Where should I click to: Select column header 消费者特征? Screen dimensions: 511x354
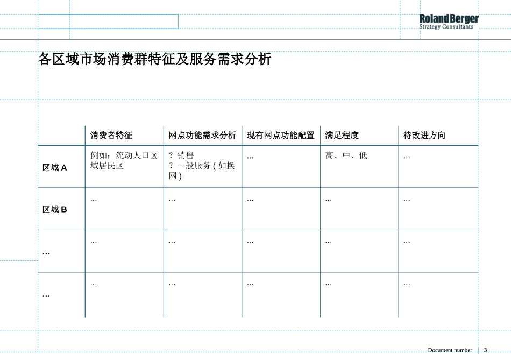pyautogui.click(x=111, y=135)
